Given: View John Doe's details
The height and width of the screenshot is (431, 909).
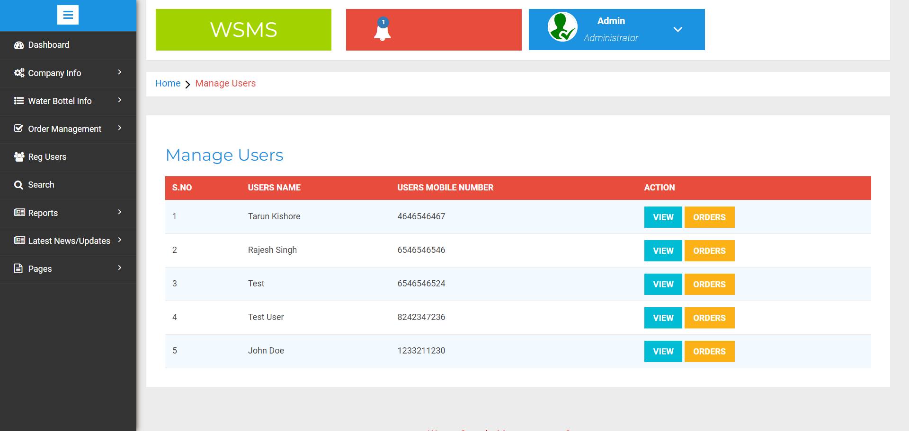Looking at the screenshot, I should pyautogui.click(x=663, y=351).
